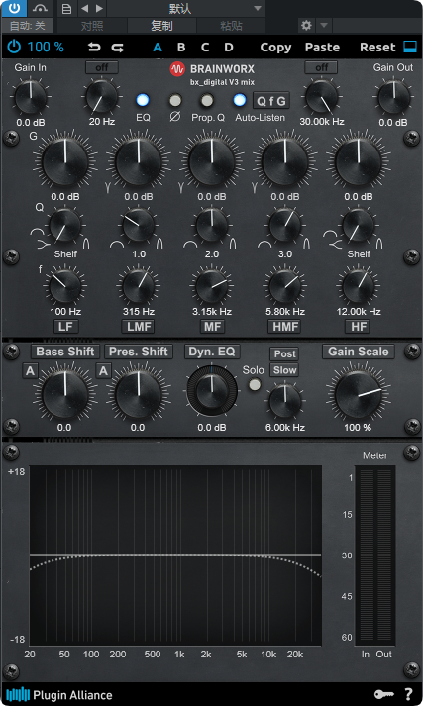Click the HMF band button
Screen dimensions: 423x706
tap(285, 327)
